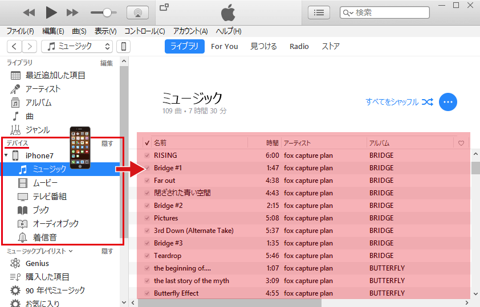Hide the ミュージックプレイリスト section with 隠す
The image size is (480, 307).
[107, 251]
